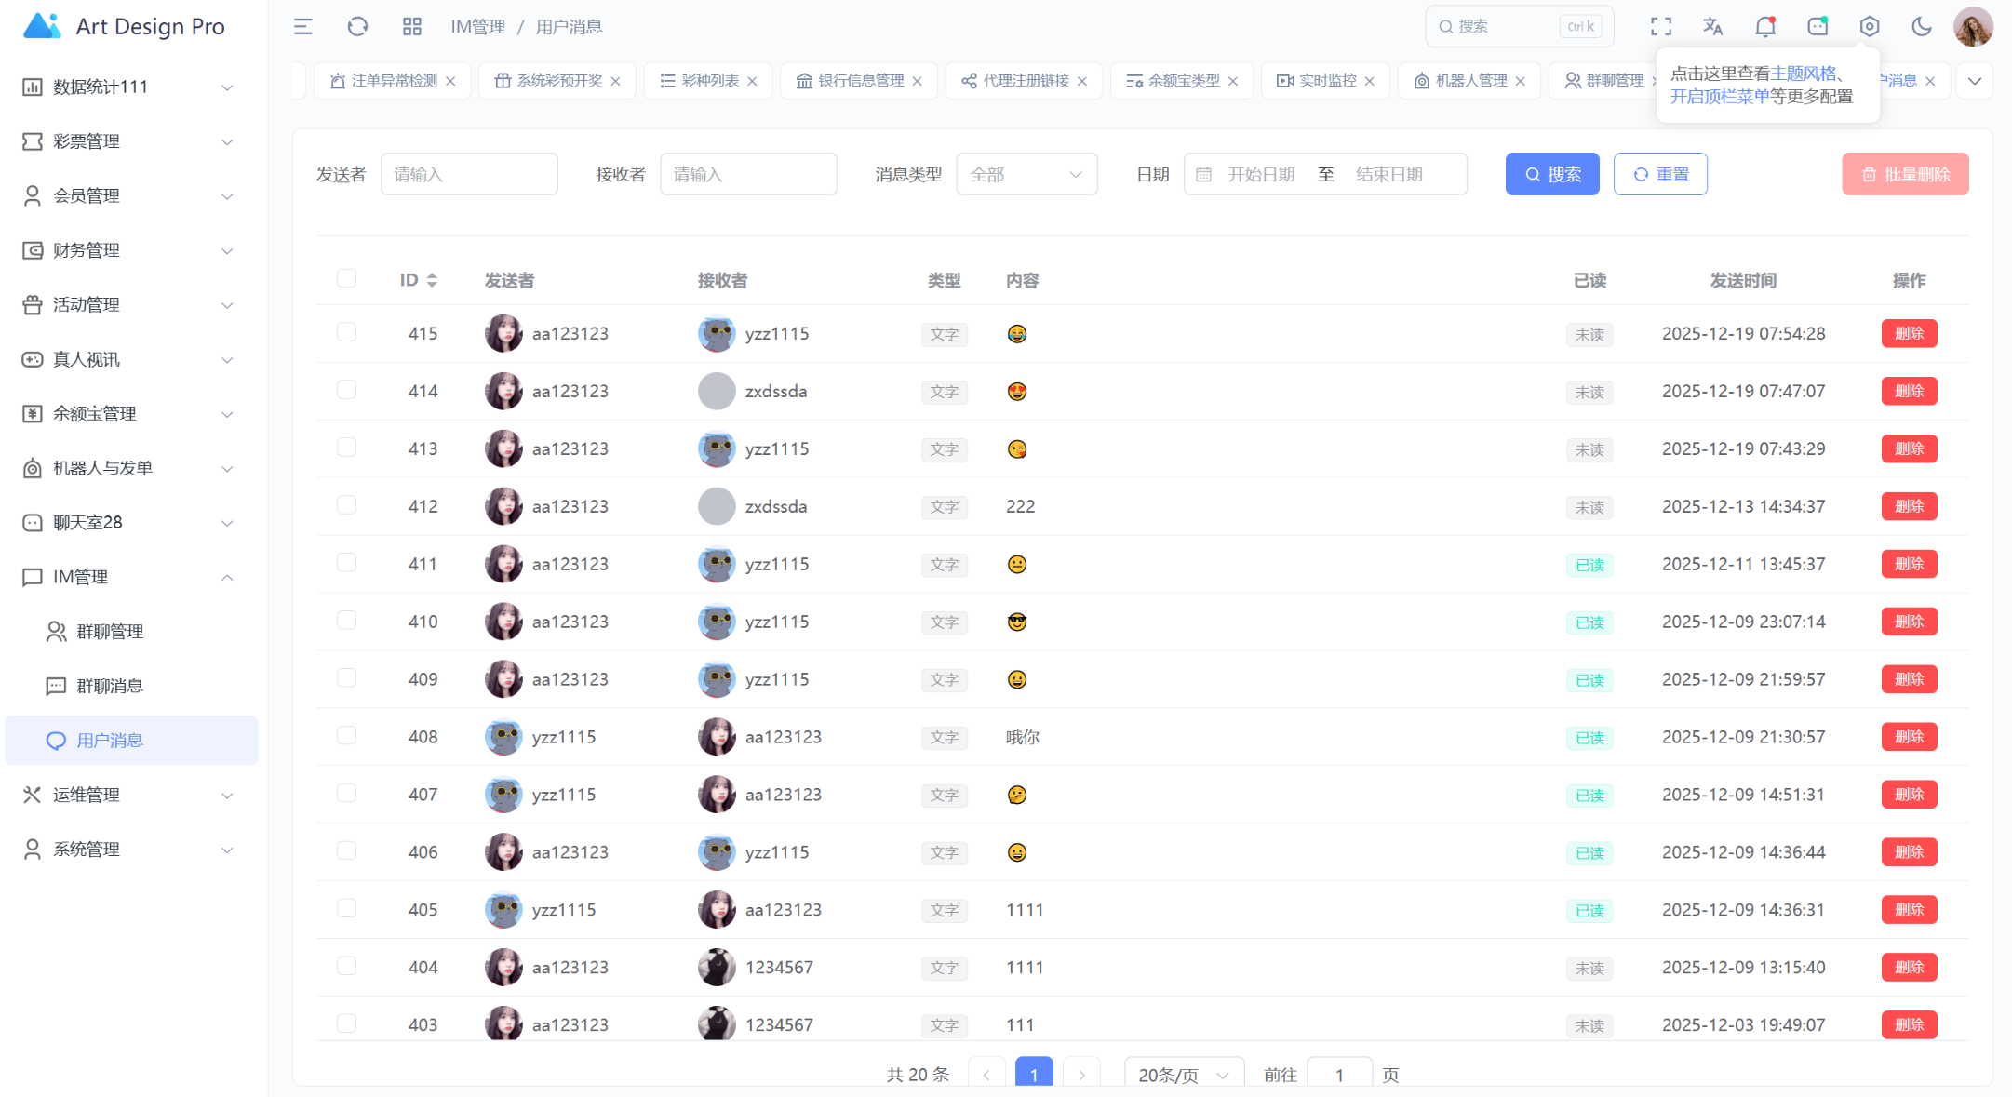Open the 群聊消息 sidebar menu item

(110, 686)
